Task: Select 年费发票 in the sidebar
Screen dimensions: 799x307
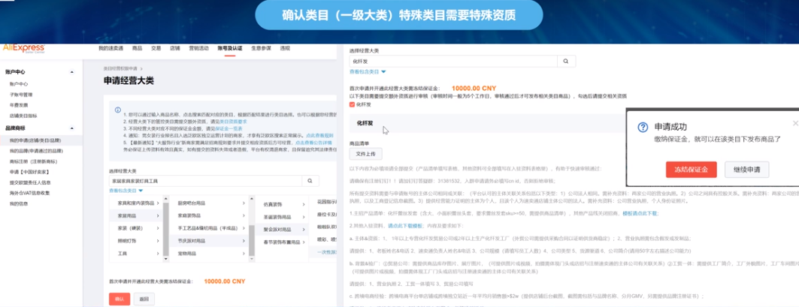Action: tap(18, 105)
